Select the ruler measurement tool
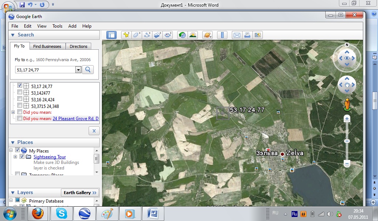378x221 pixels. tap(222, 35)
